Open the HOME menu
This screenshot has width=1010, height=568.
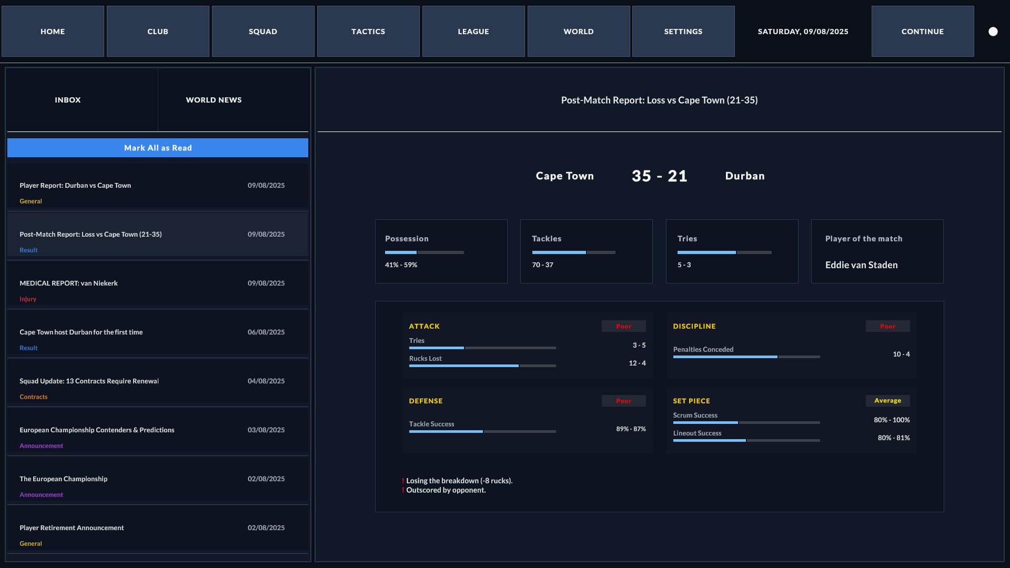pos(53,32)
